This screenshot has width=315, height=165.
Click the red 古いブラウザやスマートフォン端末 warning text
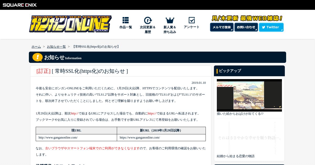[92, 148]
